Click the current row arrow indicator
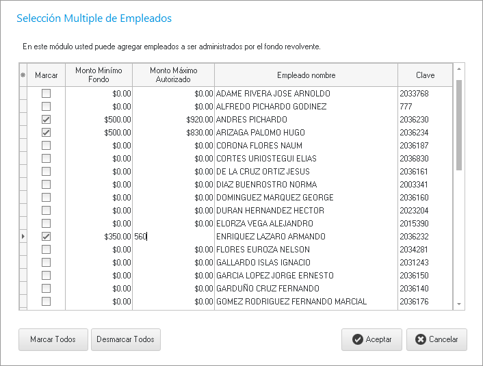This screenshot has width=483, height=366. pos(23,237)
